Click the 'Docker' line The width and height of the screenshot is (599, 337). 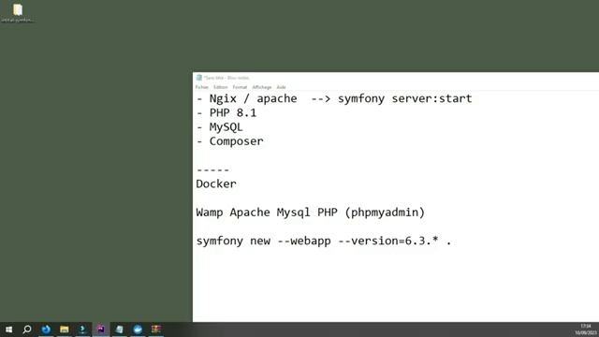pos(216,183)
